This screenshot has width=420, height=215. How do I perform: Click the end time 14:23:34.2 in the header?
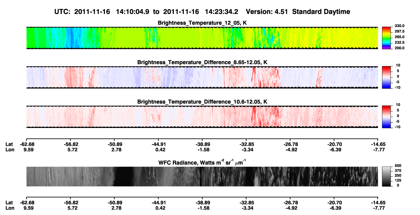click(222, 12)
